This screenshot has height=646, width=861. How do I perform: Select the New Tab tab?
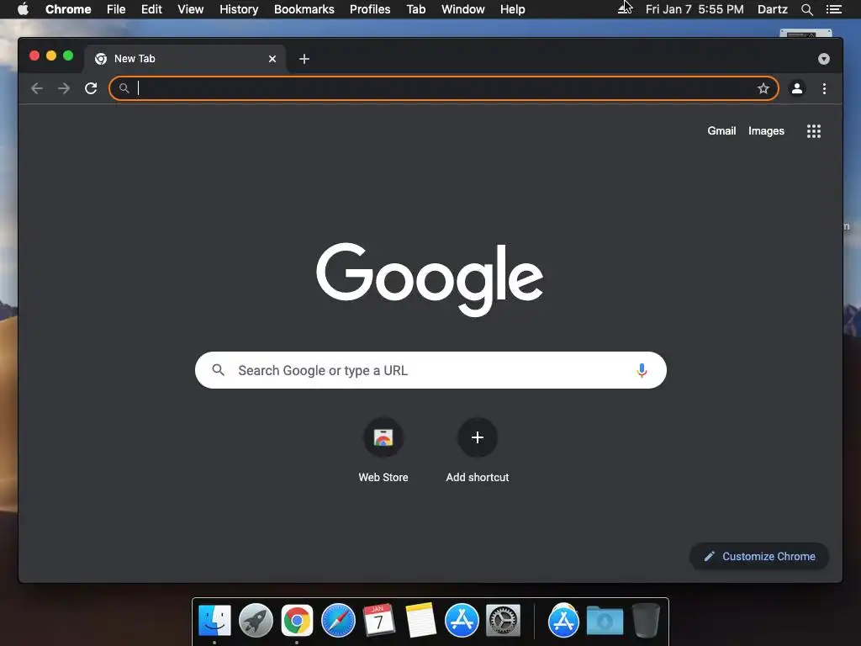click(x=185, y=59)
